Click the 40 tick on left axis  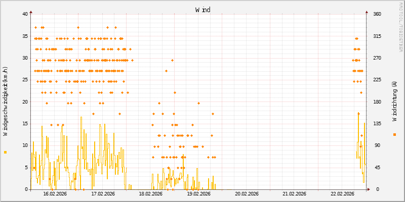(25, 14)
